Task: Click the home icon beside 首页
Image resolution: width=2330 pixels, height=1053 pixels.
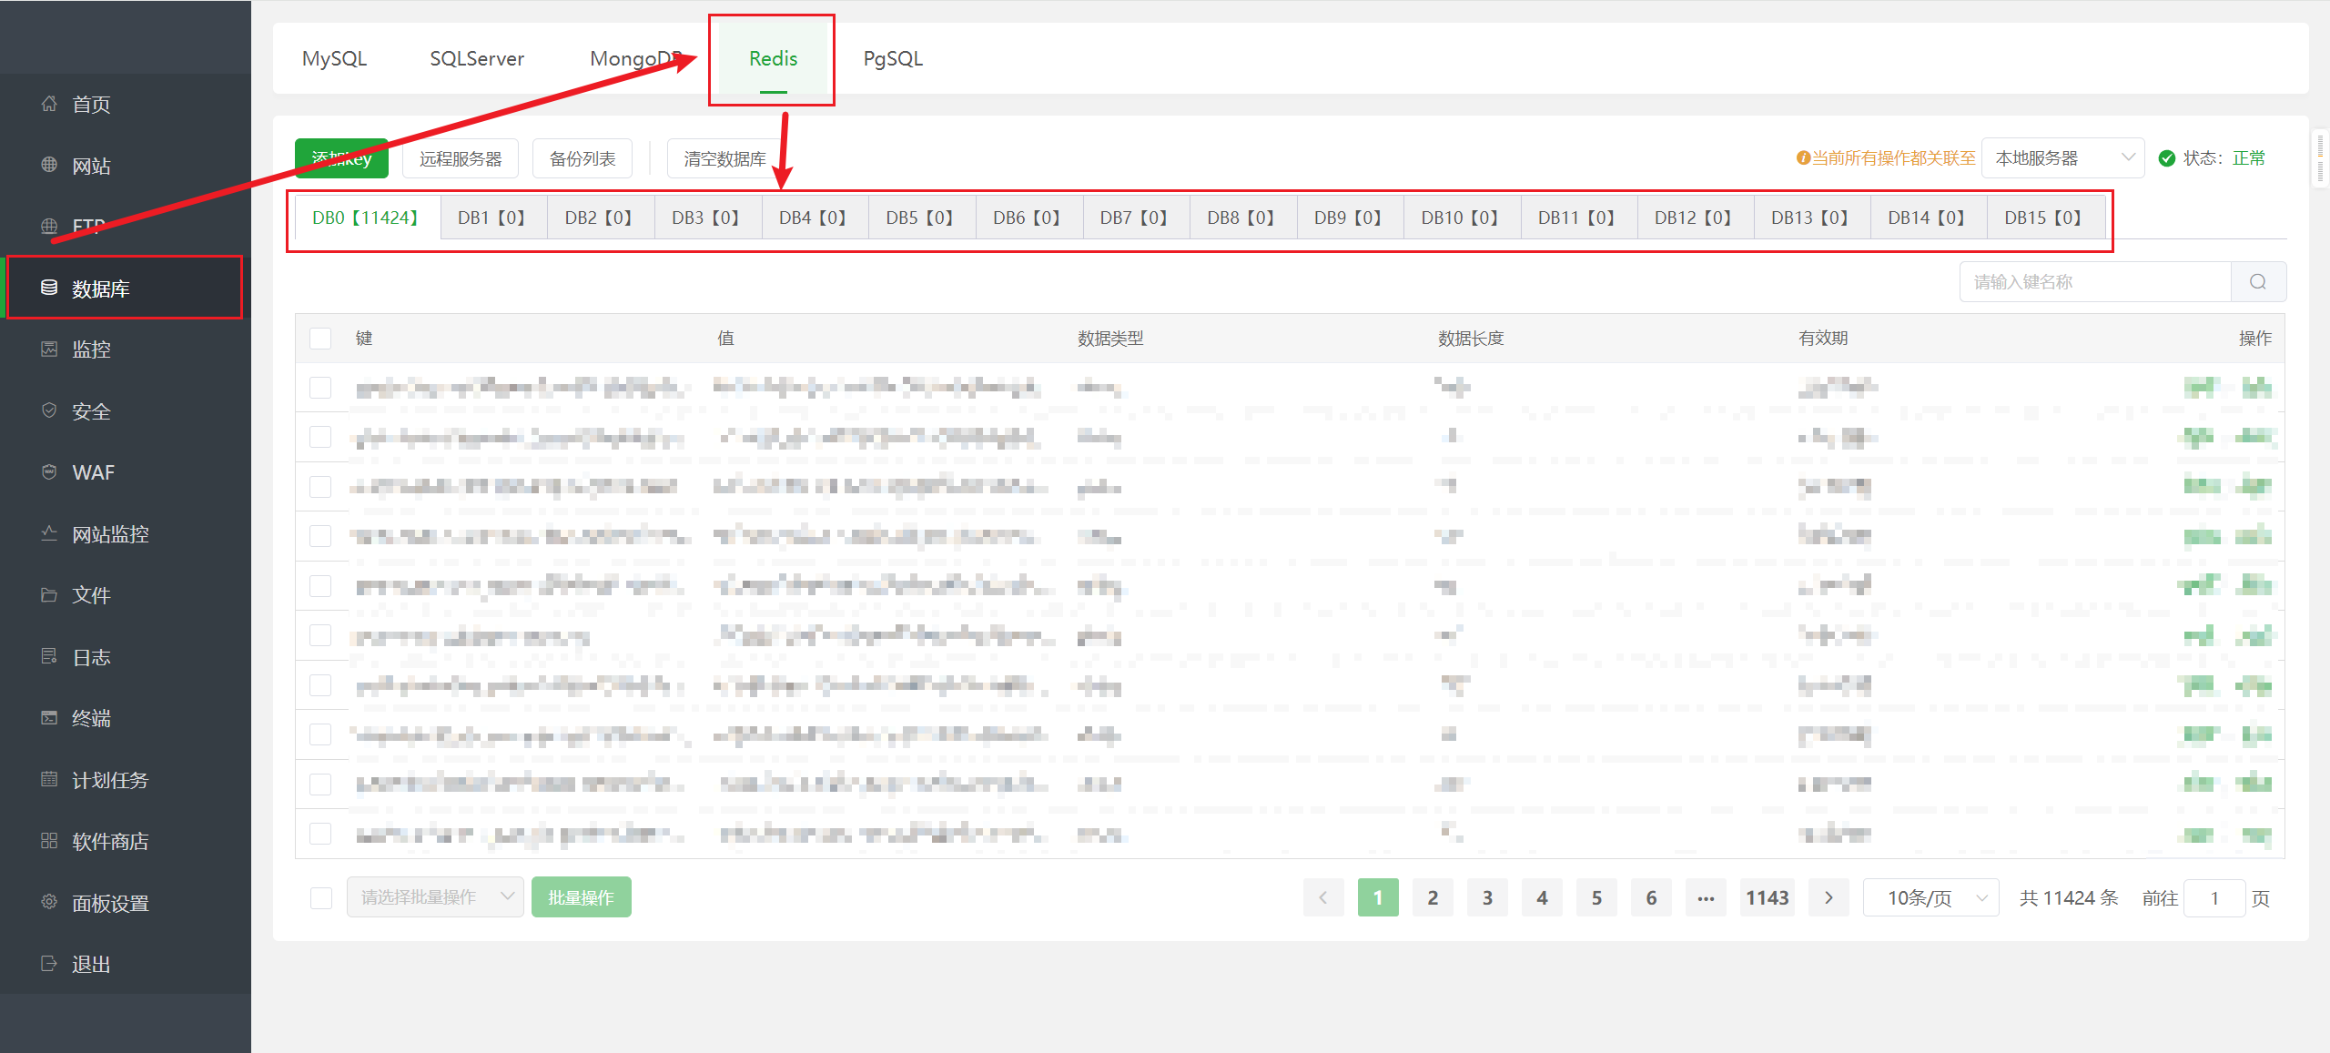Action: [x=49, y=104]
